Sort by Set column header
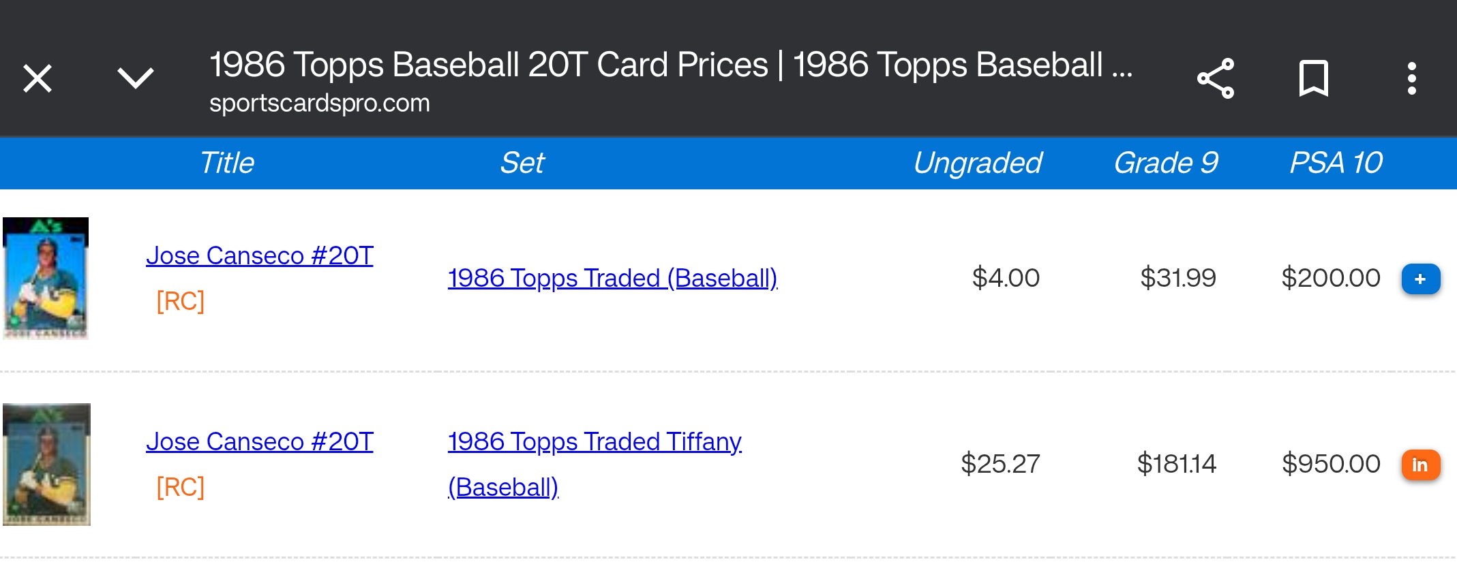1457x564 pixels. 522,163
